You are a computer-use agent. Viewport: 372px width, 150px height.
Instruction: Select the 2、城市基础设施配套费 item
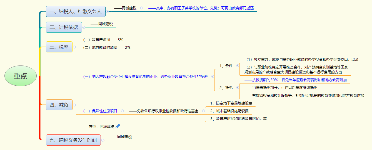pyautogui.click(x=229, y=111)
